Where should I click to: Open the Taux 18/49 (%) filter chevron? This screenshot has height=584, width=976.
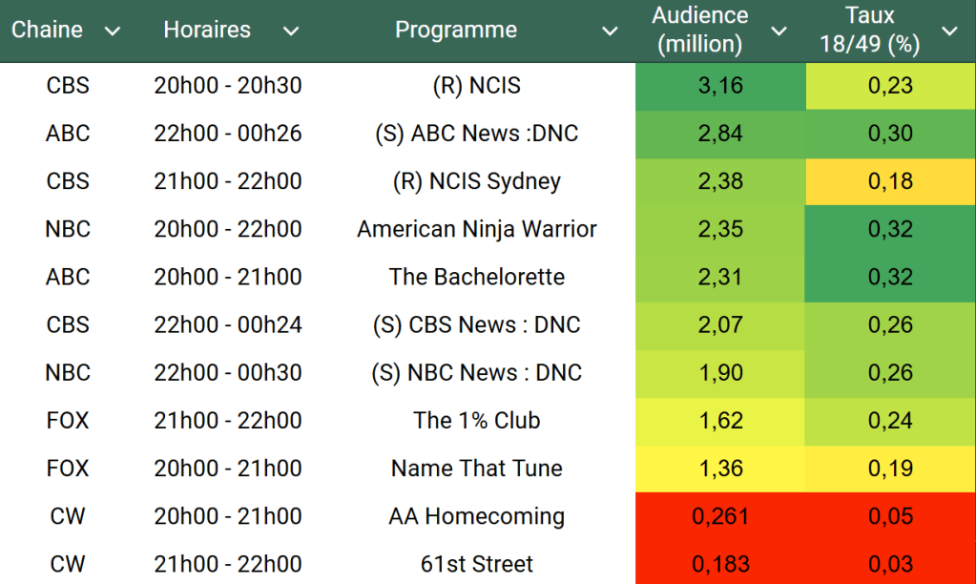(x=949, y=31)
